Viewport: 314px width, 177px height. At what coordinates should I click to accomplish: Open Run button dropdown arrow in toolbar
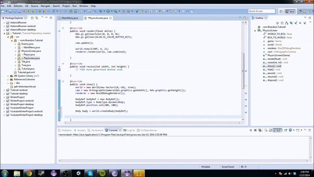(x=112, y=11)
